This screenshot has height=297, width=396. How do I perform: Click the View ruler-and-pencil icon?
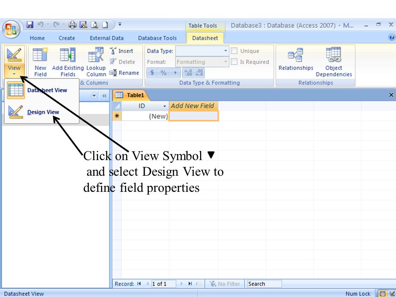14,55
